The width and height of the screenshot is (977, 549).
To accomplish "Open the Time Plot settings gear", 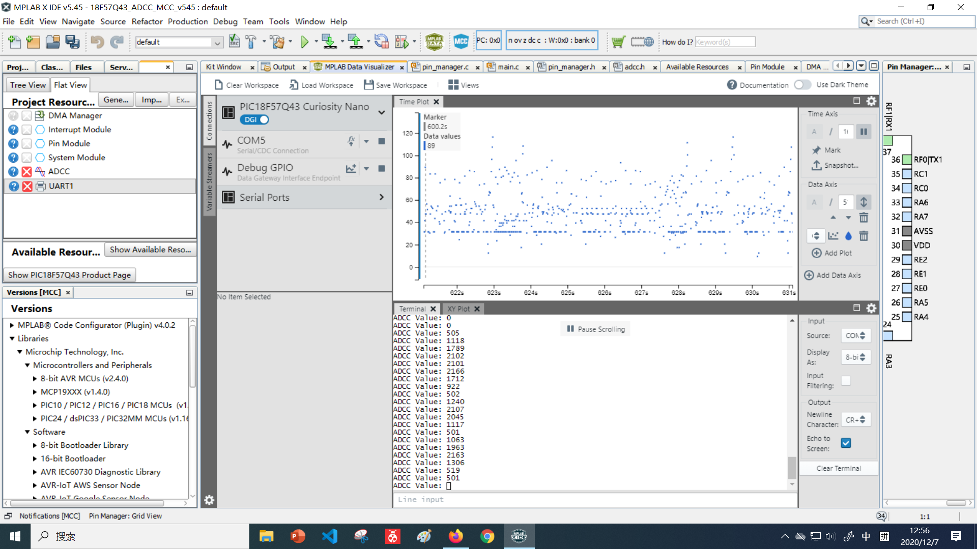I will [x=872, y=101].
